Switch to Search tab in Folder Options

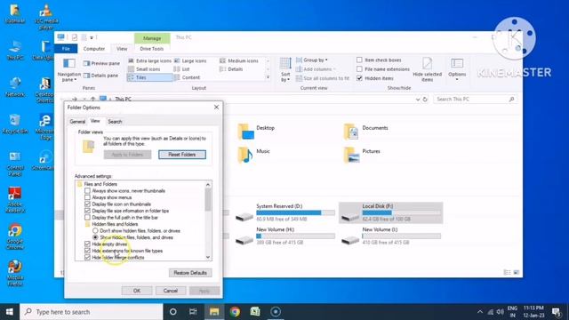click(115, 122)
